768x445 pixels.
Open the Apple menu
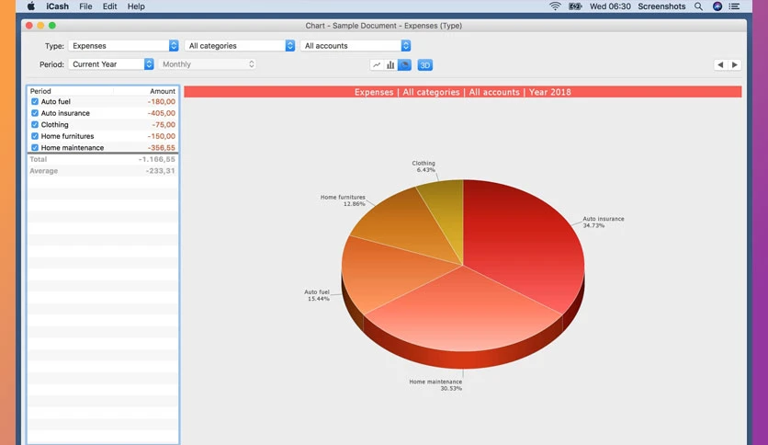(x=31, y=6)
